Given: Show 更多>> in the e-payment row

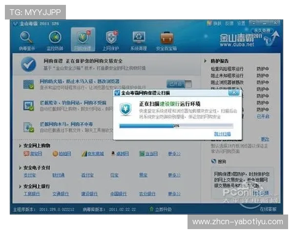Looking at the screenshot, I should tap(174, 175).
